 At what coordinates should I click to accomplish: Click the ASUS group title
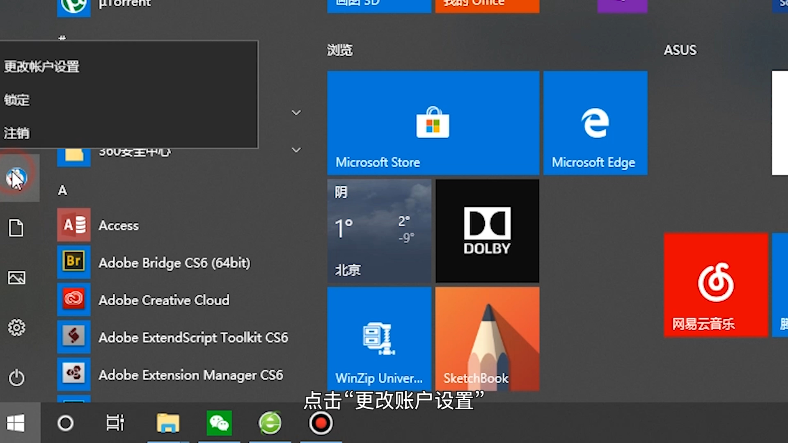click(x=680, y=50)
